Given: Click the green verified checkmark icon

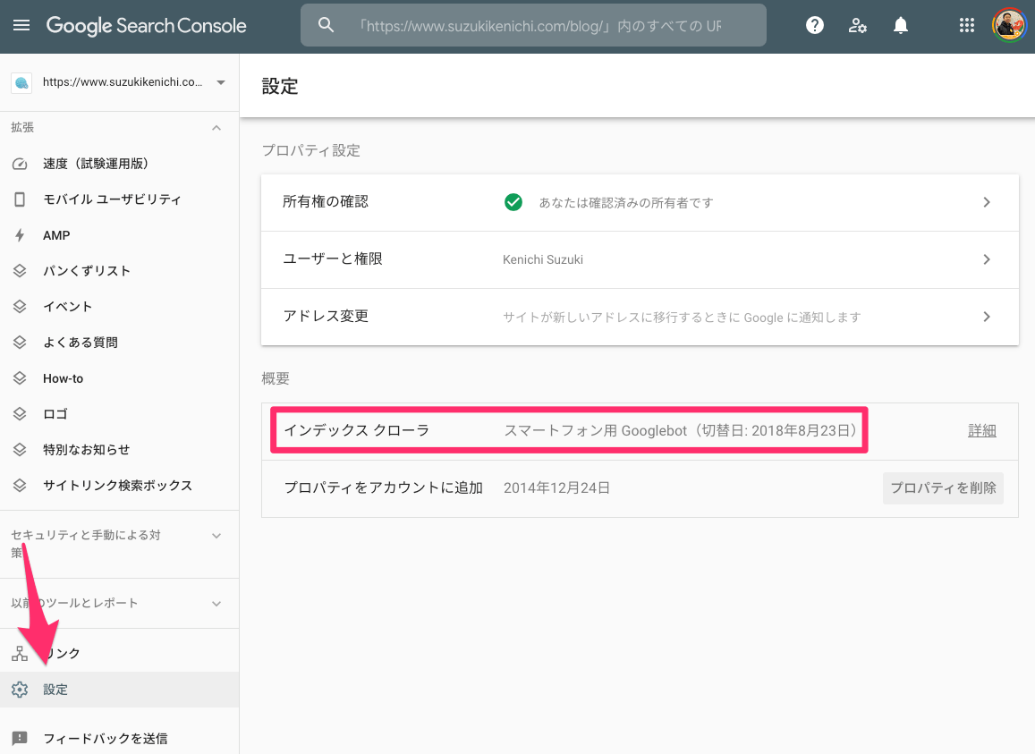Looking at the screenshot, I should pos(513,202).
